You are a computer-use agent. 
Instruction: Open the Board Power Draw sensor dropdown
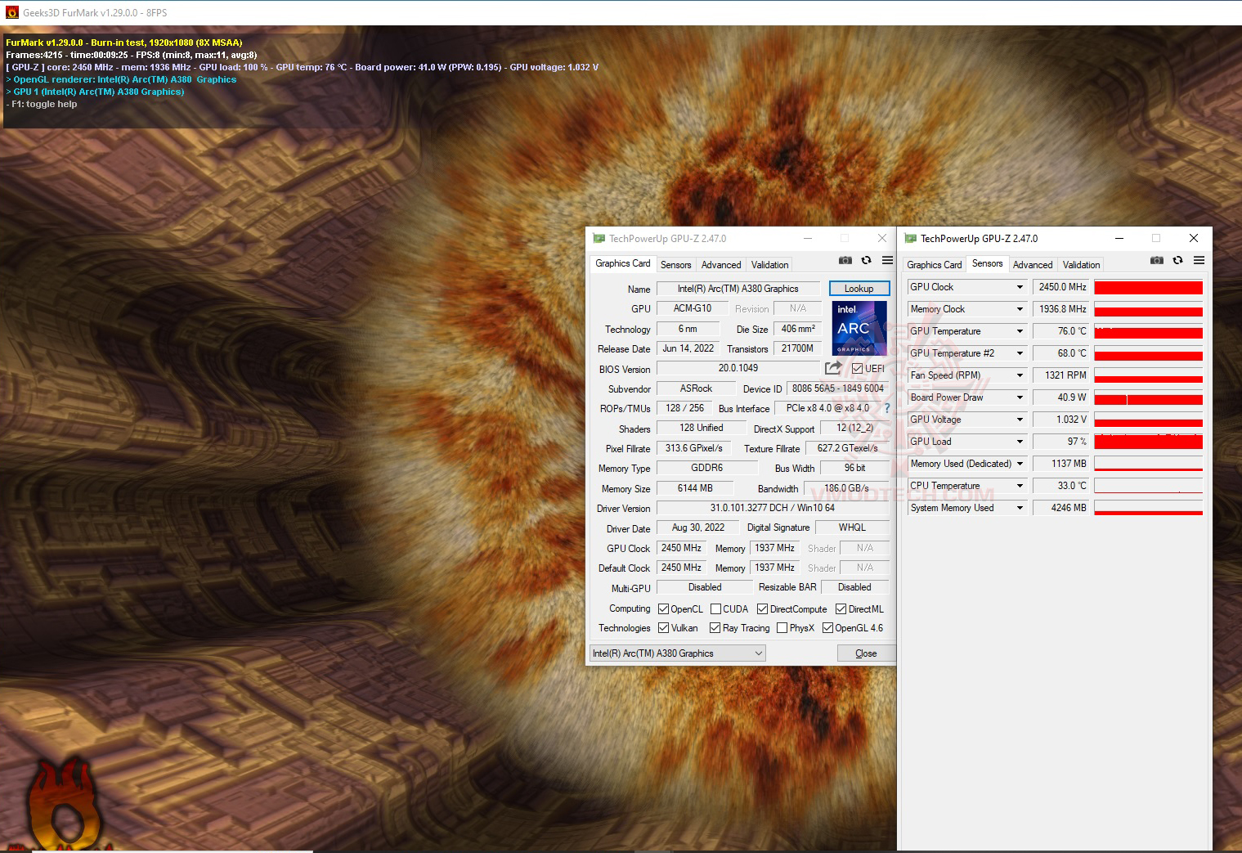(1020, 397)
